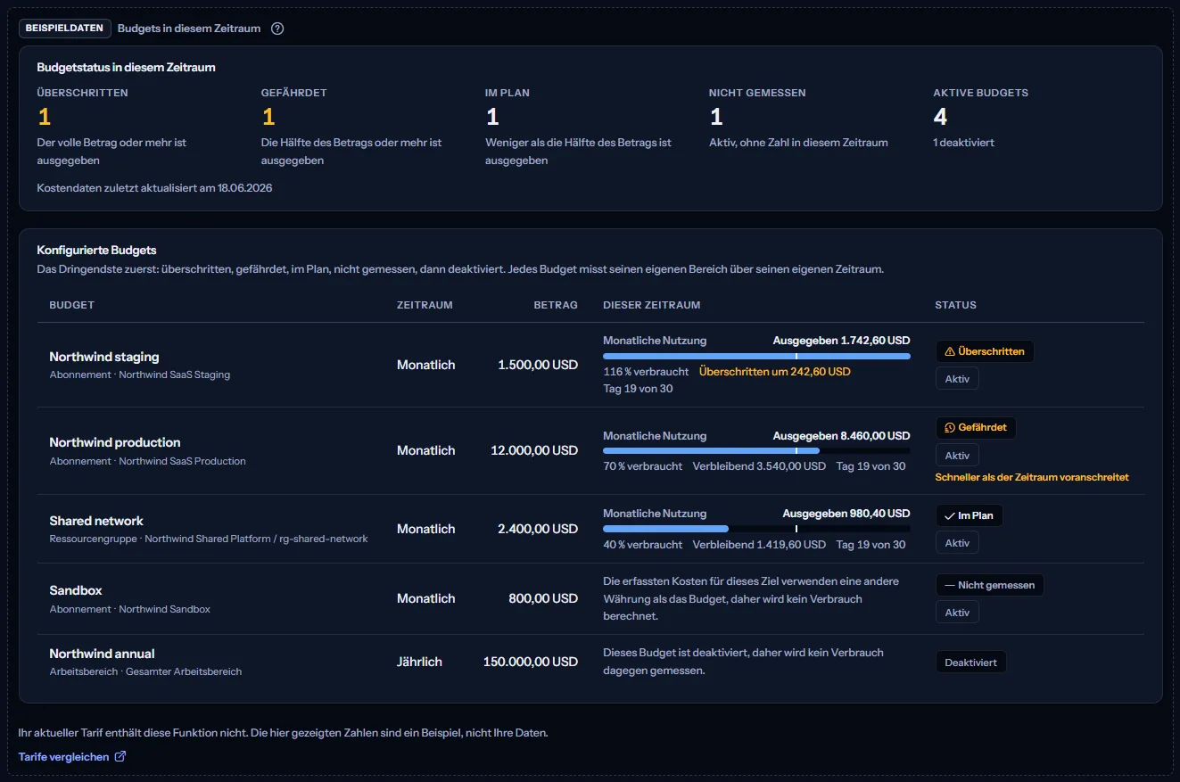Screen dimensions: 1180x782
Task: Click the text Überschritten um 242,60 USD
Action: pos(775,371)
